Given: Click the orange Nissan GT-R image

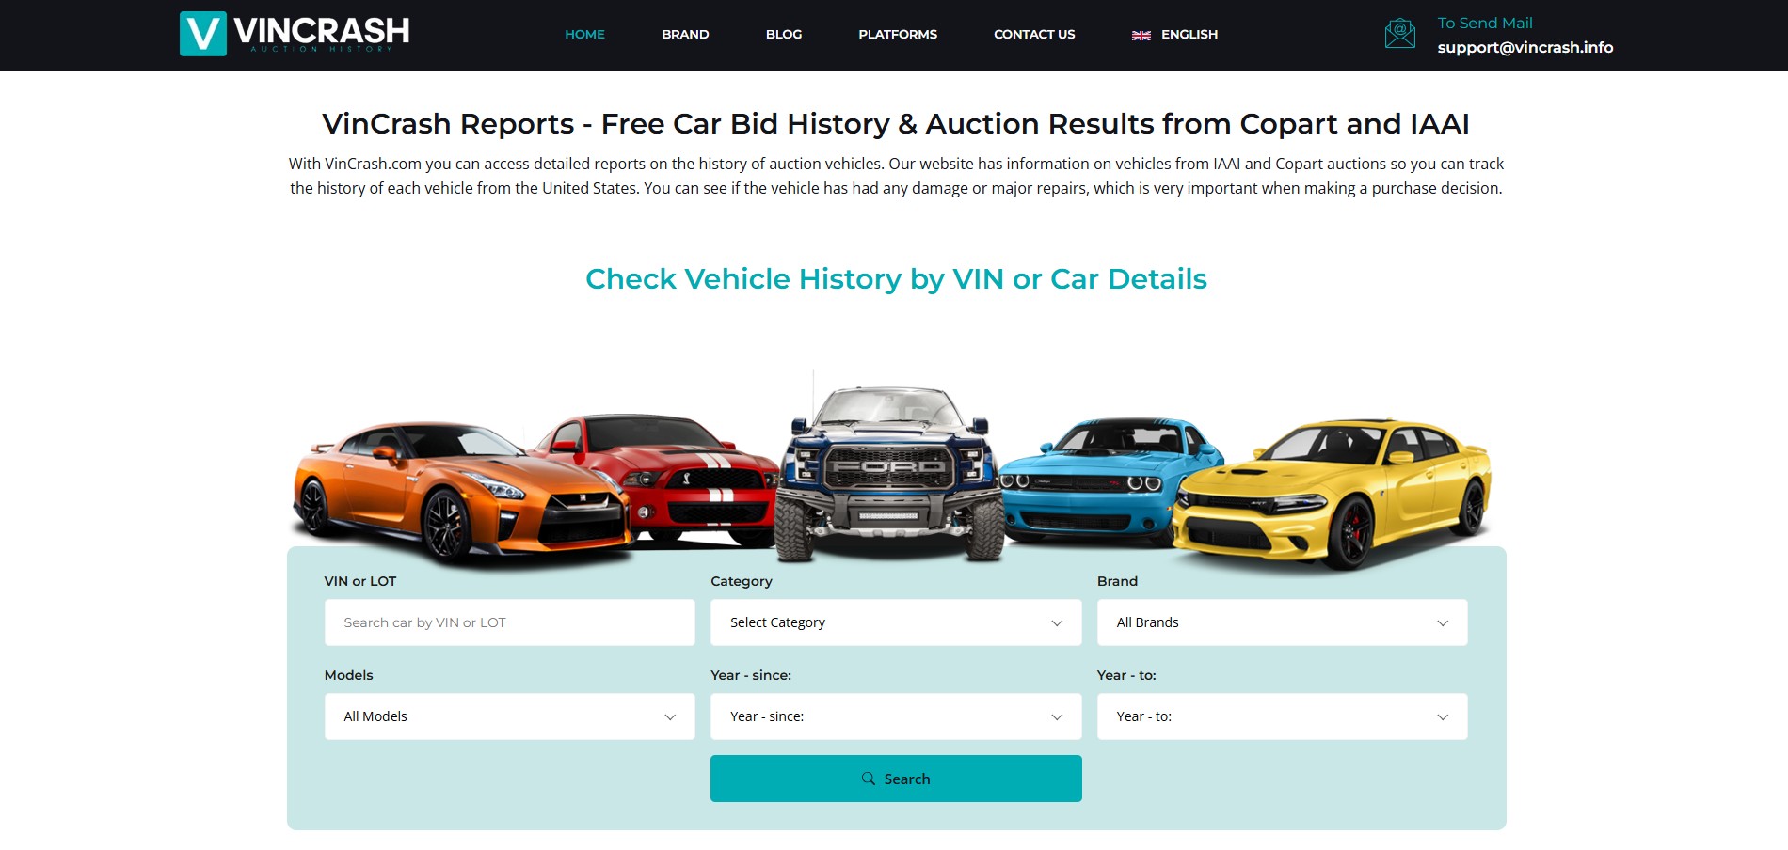Looking at the screenshot, I should 459,489.
